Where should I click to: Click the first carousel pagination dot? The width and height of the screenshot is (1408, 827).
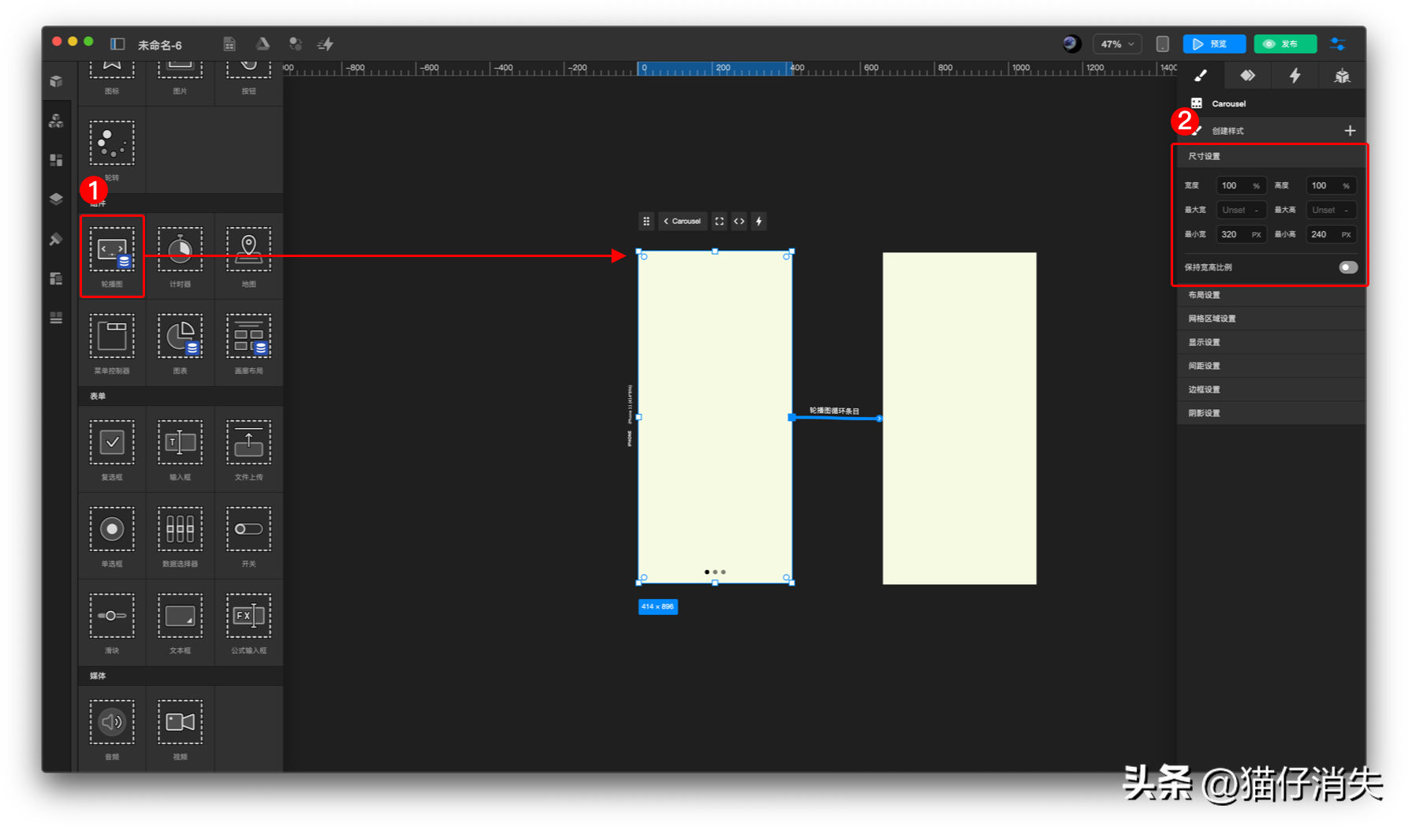pyautogui.click(x=706, y=572)
